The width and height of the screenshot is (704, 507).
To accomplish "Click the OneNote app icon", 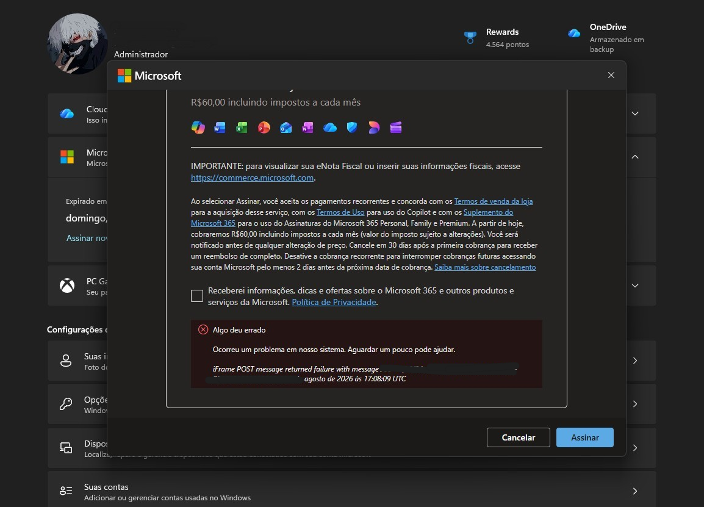I will [x=307, y=128].
